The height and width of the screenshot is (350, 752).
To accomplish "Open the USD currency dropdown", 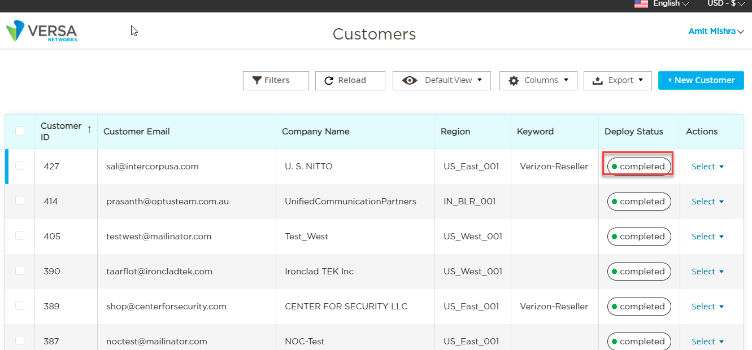I will click(x=726, y=3).
